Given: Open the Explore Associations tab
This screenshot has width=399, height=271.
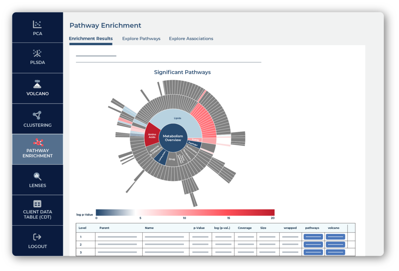Looking at the screenshot, I should [x=191, y=39].
